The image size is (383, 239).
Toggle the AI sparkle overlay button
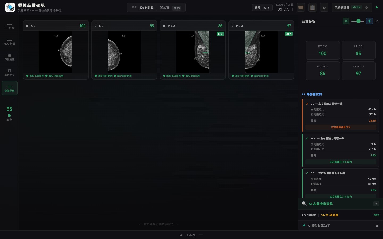point(369,21)
